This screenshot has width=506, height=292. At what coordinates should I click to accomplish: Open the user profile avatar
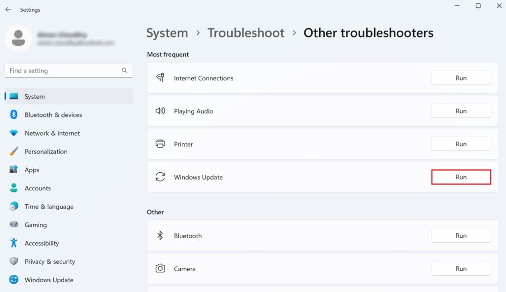point(19,38)
